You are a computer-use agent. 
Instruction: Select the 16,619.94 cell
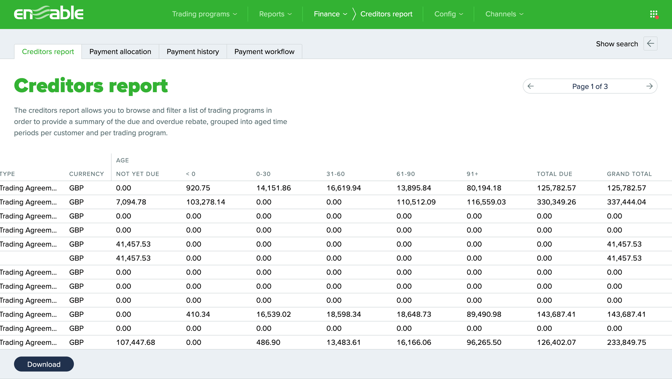[344, 188]
